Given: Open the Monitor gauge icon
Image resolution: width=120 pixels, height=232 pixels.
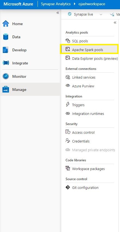Looking at the screenshot, I should pyautogui.click(x=6, y=76).
